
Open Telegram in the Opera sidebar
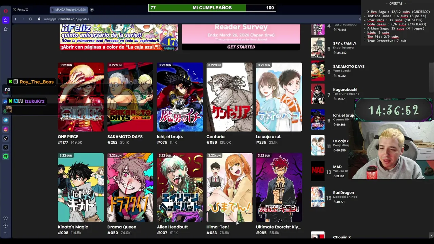click(5, 120)
